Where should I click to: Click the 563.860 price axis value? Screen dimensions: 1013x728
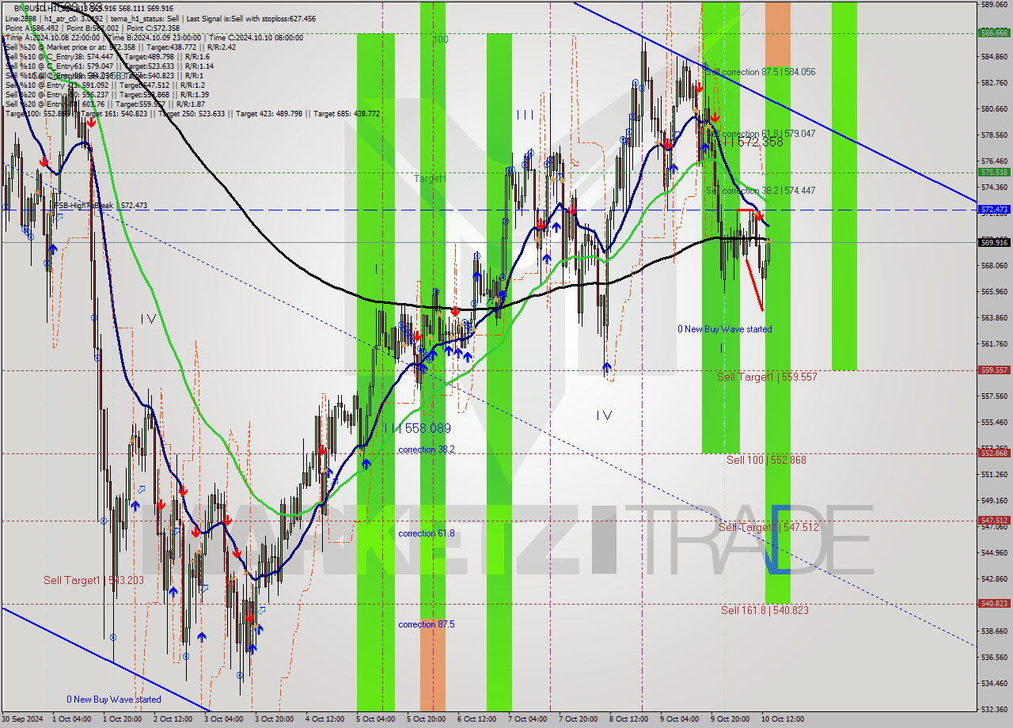click(x=994, y=317)
